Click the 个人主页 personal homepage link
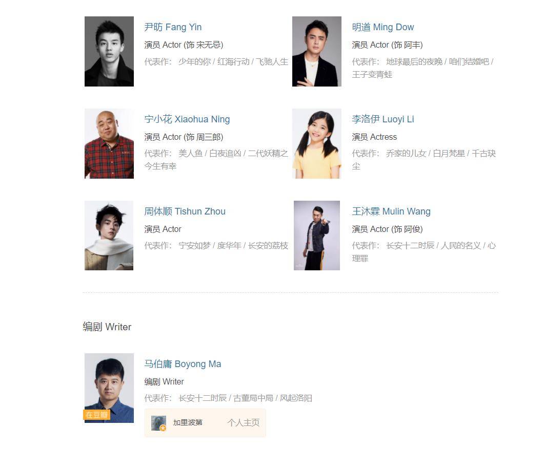 [243, 423]
